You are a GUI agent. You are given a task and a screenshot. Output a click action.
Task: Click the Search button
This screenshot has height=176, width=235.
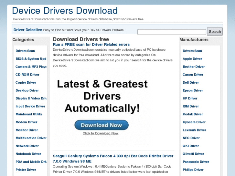pyautogui.click(x=215, y=32)
